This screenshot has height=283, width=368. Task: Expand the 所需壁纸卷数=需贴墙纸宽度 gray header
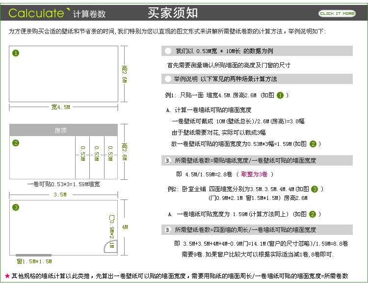(257, 160)
